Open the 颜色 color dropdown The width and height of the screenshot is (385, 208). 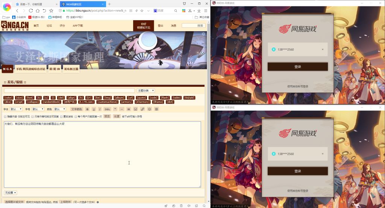point(60,109)
